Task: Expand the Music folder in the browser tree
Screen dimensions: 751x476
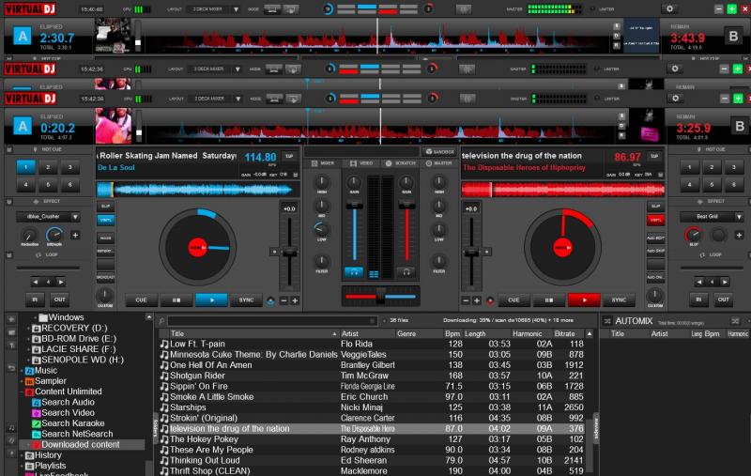Action: [x=21, y=371]
